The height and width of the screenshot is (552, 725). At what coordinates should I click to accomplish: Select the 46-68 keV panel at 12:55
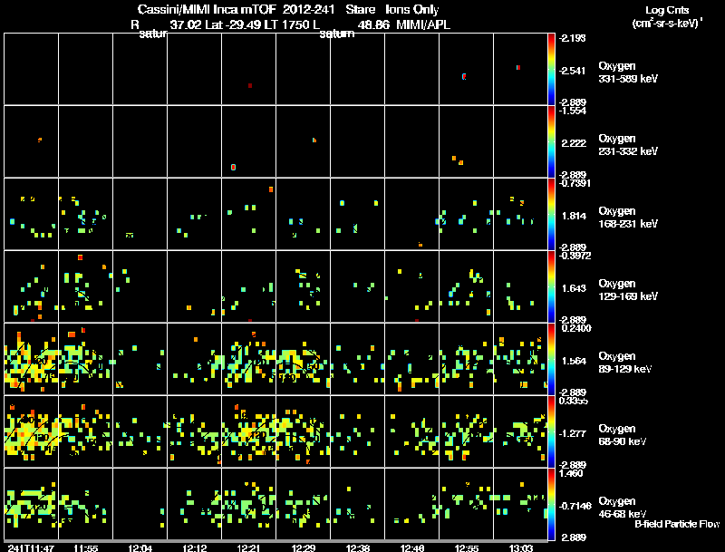coord(466,504)
